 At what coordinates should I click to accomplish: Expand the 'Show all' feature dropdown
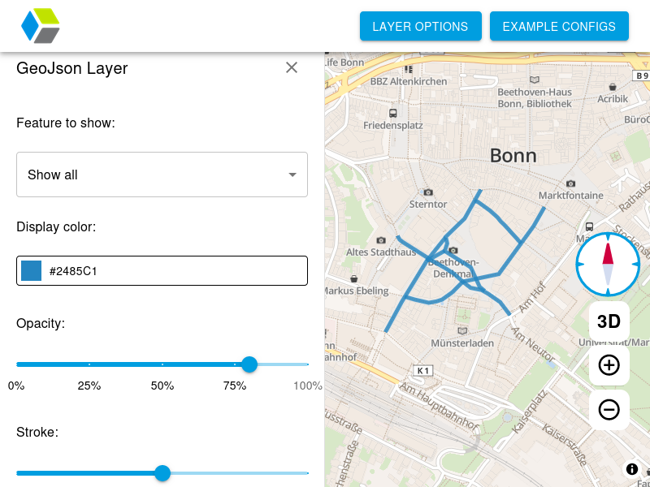coord(162,175)
